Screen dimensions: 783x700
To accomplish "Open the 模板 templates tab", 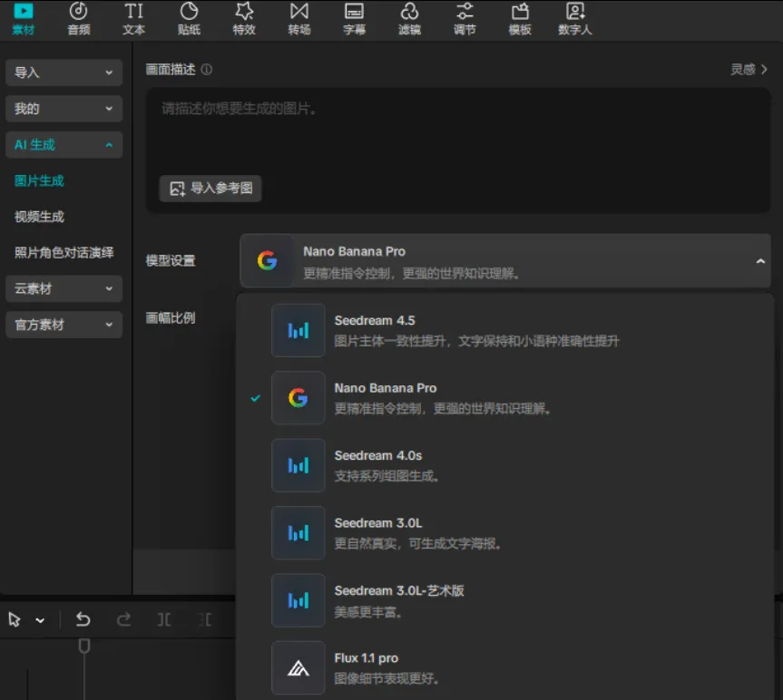I will click(x=520, y=20).
